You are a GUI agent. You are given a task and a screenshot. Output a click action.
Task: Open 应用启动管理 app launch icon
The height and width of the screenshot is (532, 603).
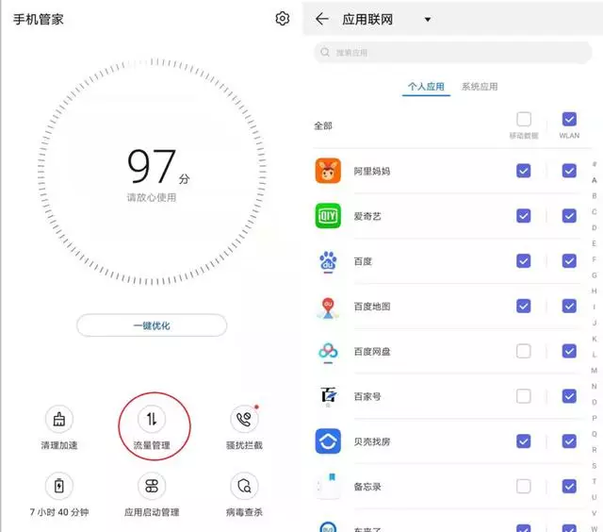click(152, 486)
